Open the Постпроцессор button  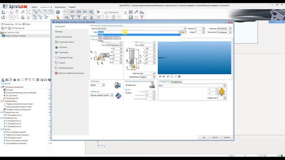point(16,28)
